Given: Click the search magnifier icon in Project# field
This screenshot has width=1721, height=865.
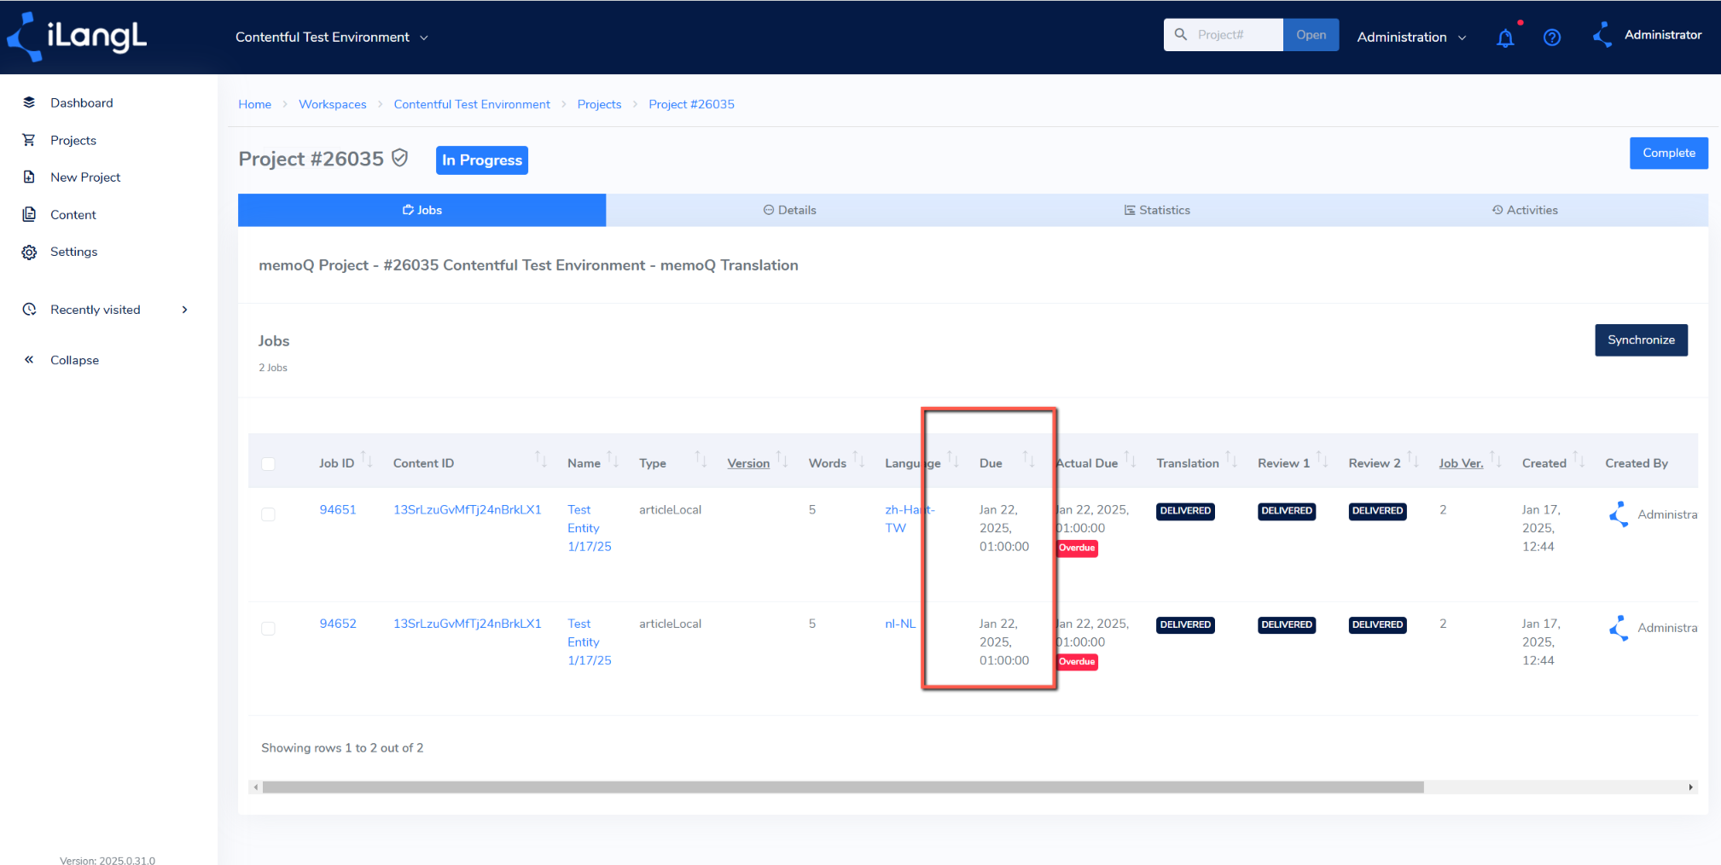Looking at the screenshot, I should pyautogui.click(x=1181, y=34).
